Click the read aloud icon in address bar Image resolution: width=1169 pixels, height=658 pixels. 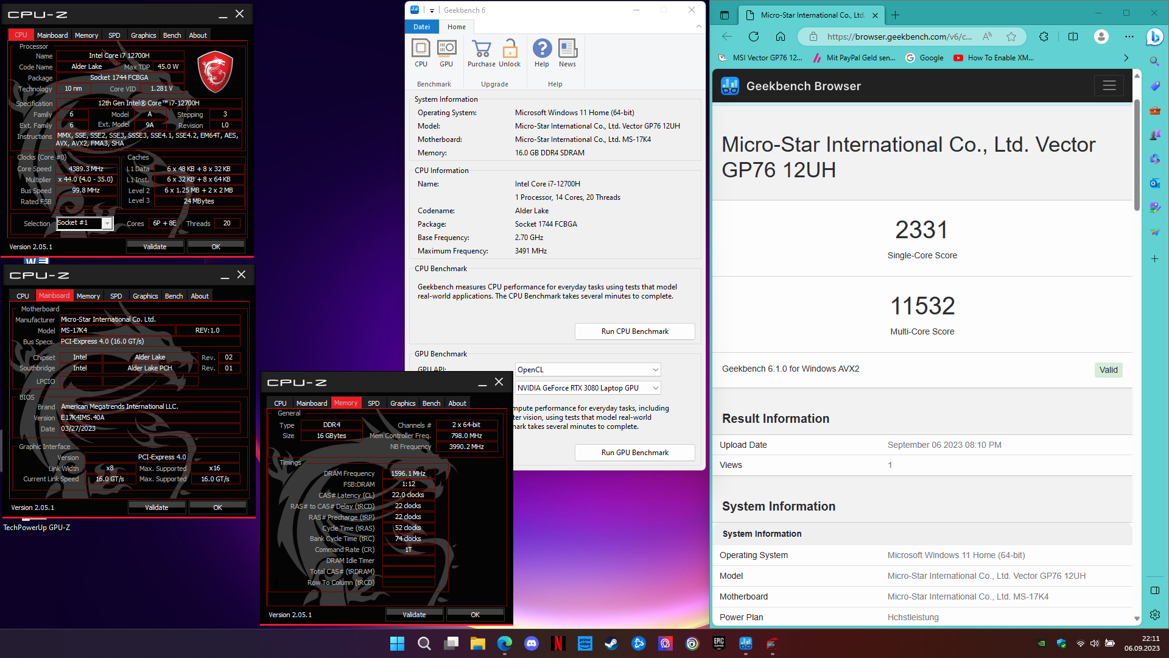click(x=987, y=37)
